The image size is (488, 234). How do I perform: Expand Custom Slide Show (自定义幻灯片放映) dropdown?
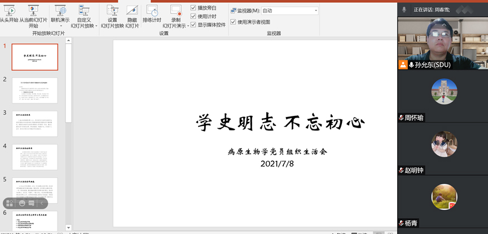(96, 26)
